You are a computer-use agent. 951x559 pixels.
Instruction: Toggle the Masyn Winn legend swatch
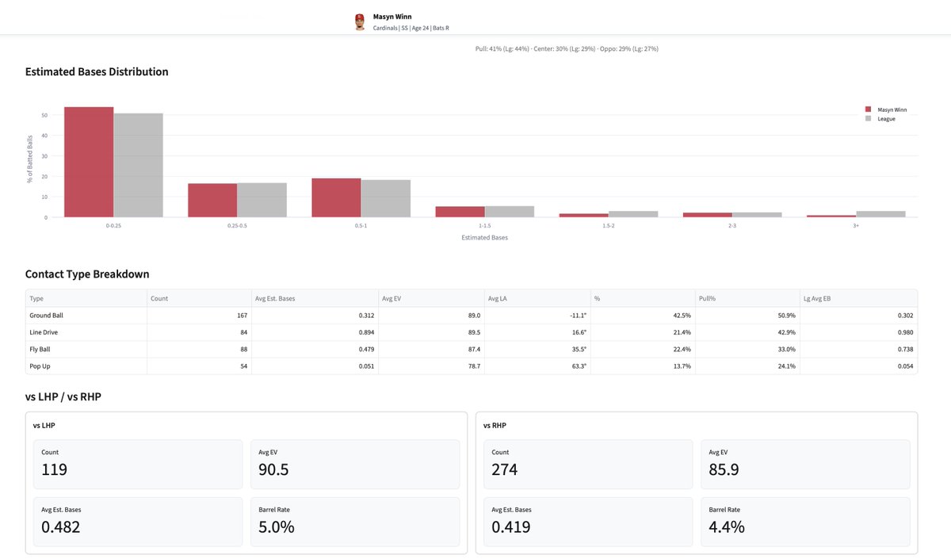pos(869,109)
